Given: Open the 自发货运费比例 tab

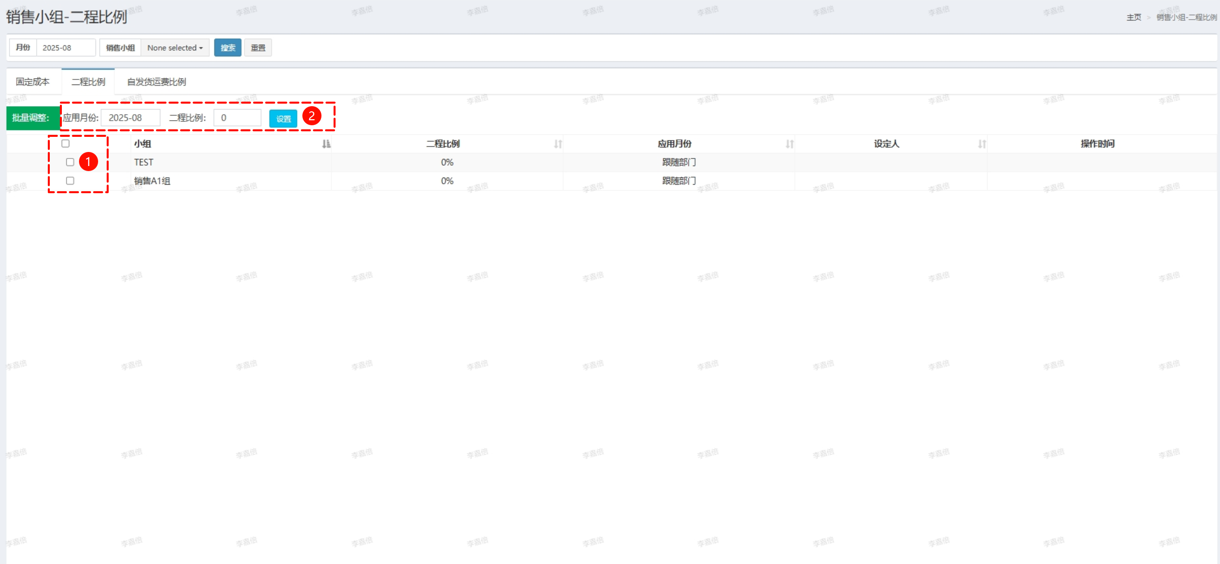Looking at the screenshot, I should click(156, 82).
